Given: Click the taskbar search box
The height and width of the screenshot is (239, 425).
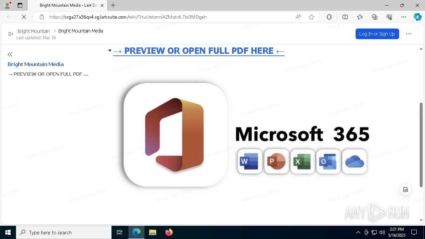Looking at the screenshot, I should pos(64,232).
